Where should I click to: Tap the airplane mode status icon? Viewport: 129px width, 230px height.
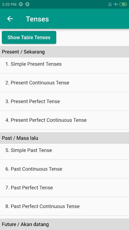(116, 4)
